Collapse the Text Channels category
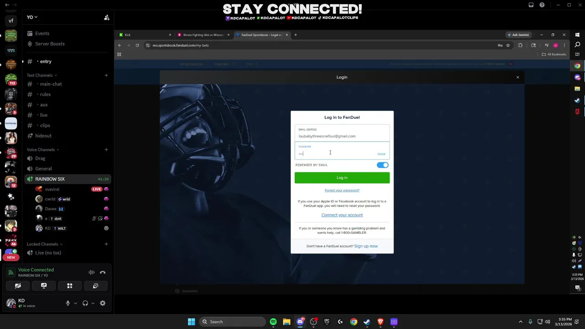This screenshot has height=329, width=585. 42,75
